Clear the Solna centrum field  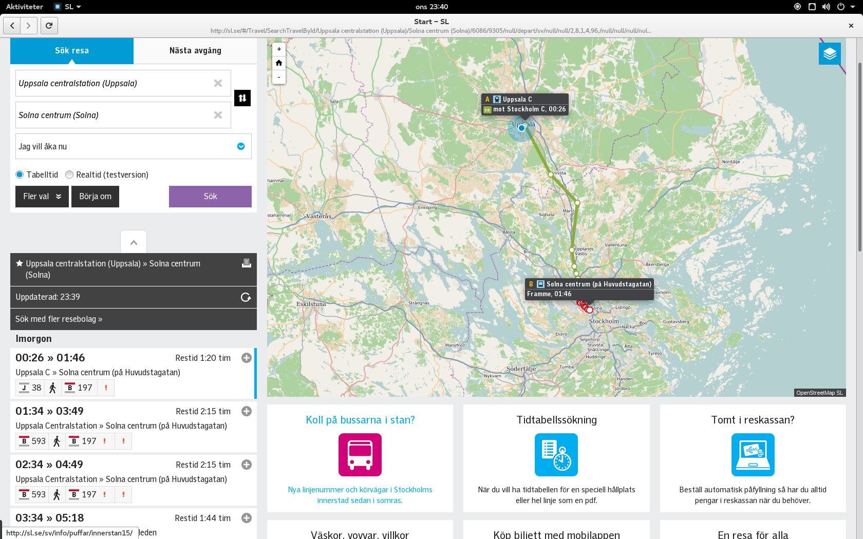tap(218, 115)
